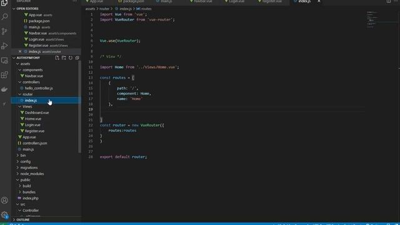Screen dimensions: 400x225
Task: Switch to the Navbar.vue editor tab
Action: coord(202,1)
